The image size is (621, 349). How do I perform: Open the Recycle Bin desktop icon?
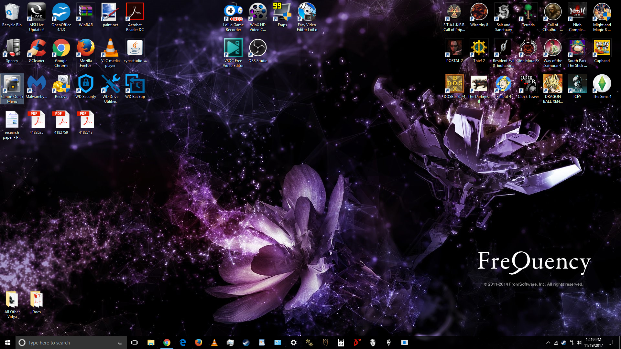[x=12, y=15]
